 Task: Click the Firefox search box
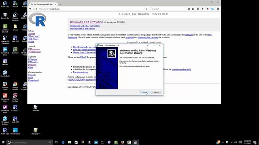(x=168, y=9)
